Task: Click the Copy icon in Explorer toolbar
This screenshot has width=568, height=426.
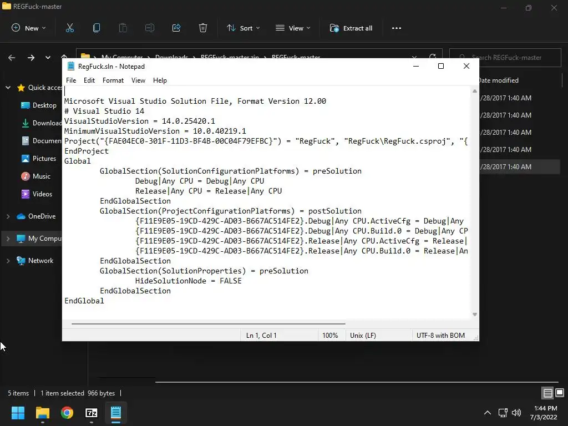Action: point(97,28)
